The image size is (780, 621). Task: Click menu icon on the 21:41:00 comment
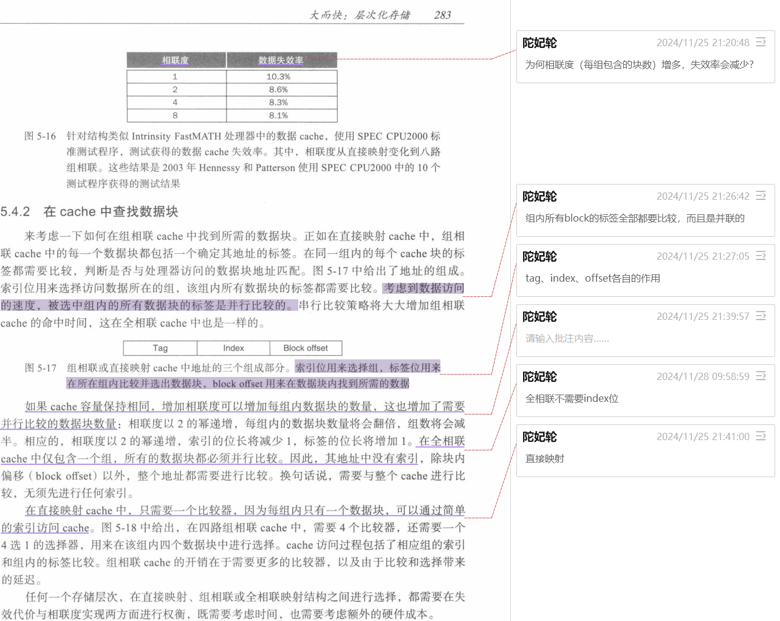(761, 436)
